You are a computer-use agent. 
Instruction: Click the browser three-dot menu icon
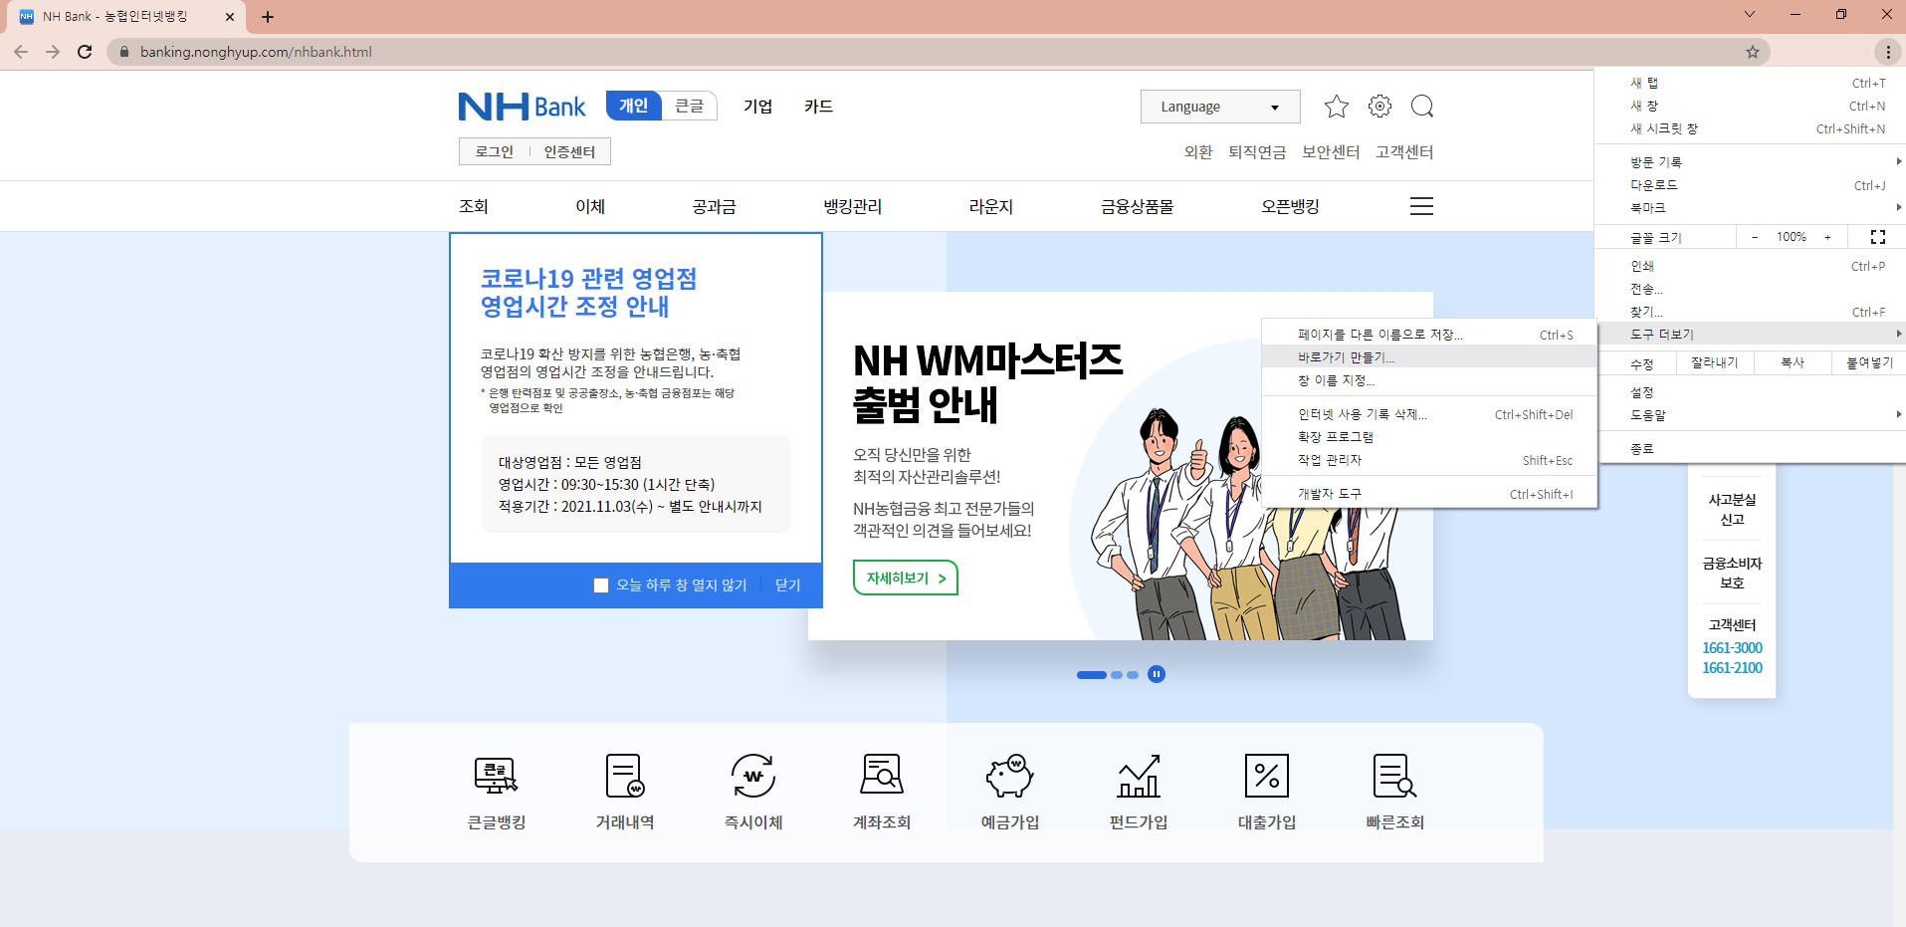tap(1888, 52)
